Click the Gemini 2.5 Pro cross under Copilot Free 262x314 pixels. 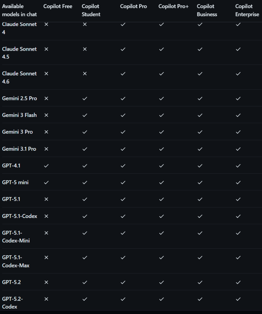[x=46, y=98]
